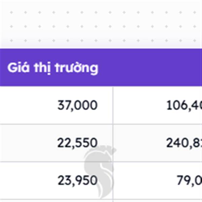Click the partially visible 106,4 value
The image size is (202, 202).
point(184,105)
